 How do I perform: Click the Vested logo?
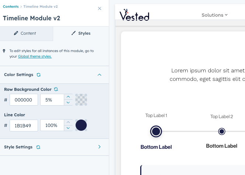[134, 15]
